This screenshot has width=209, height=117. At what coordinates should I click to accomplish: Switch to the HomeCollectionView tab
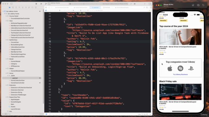(x=81, y=7)
